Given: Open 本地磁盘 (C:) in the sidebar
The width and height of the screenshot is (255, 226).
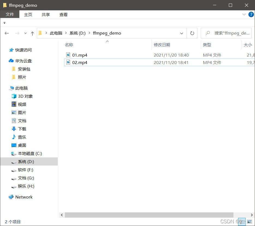Looking at the screenshot, I should coord(30,153).
